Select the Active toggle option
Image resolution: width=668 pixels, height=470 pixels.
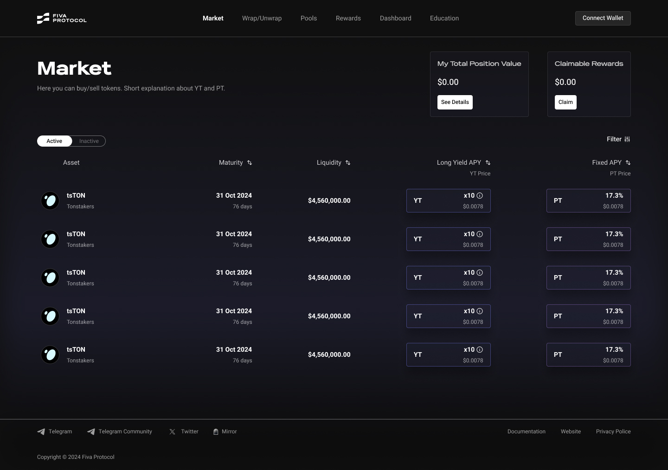coord(54,141)
